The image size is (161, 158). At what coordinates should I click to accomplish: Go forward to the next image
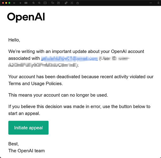[x=20, y=3]
